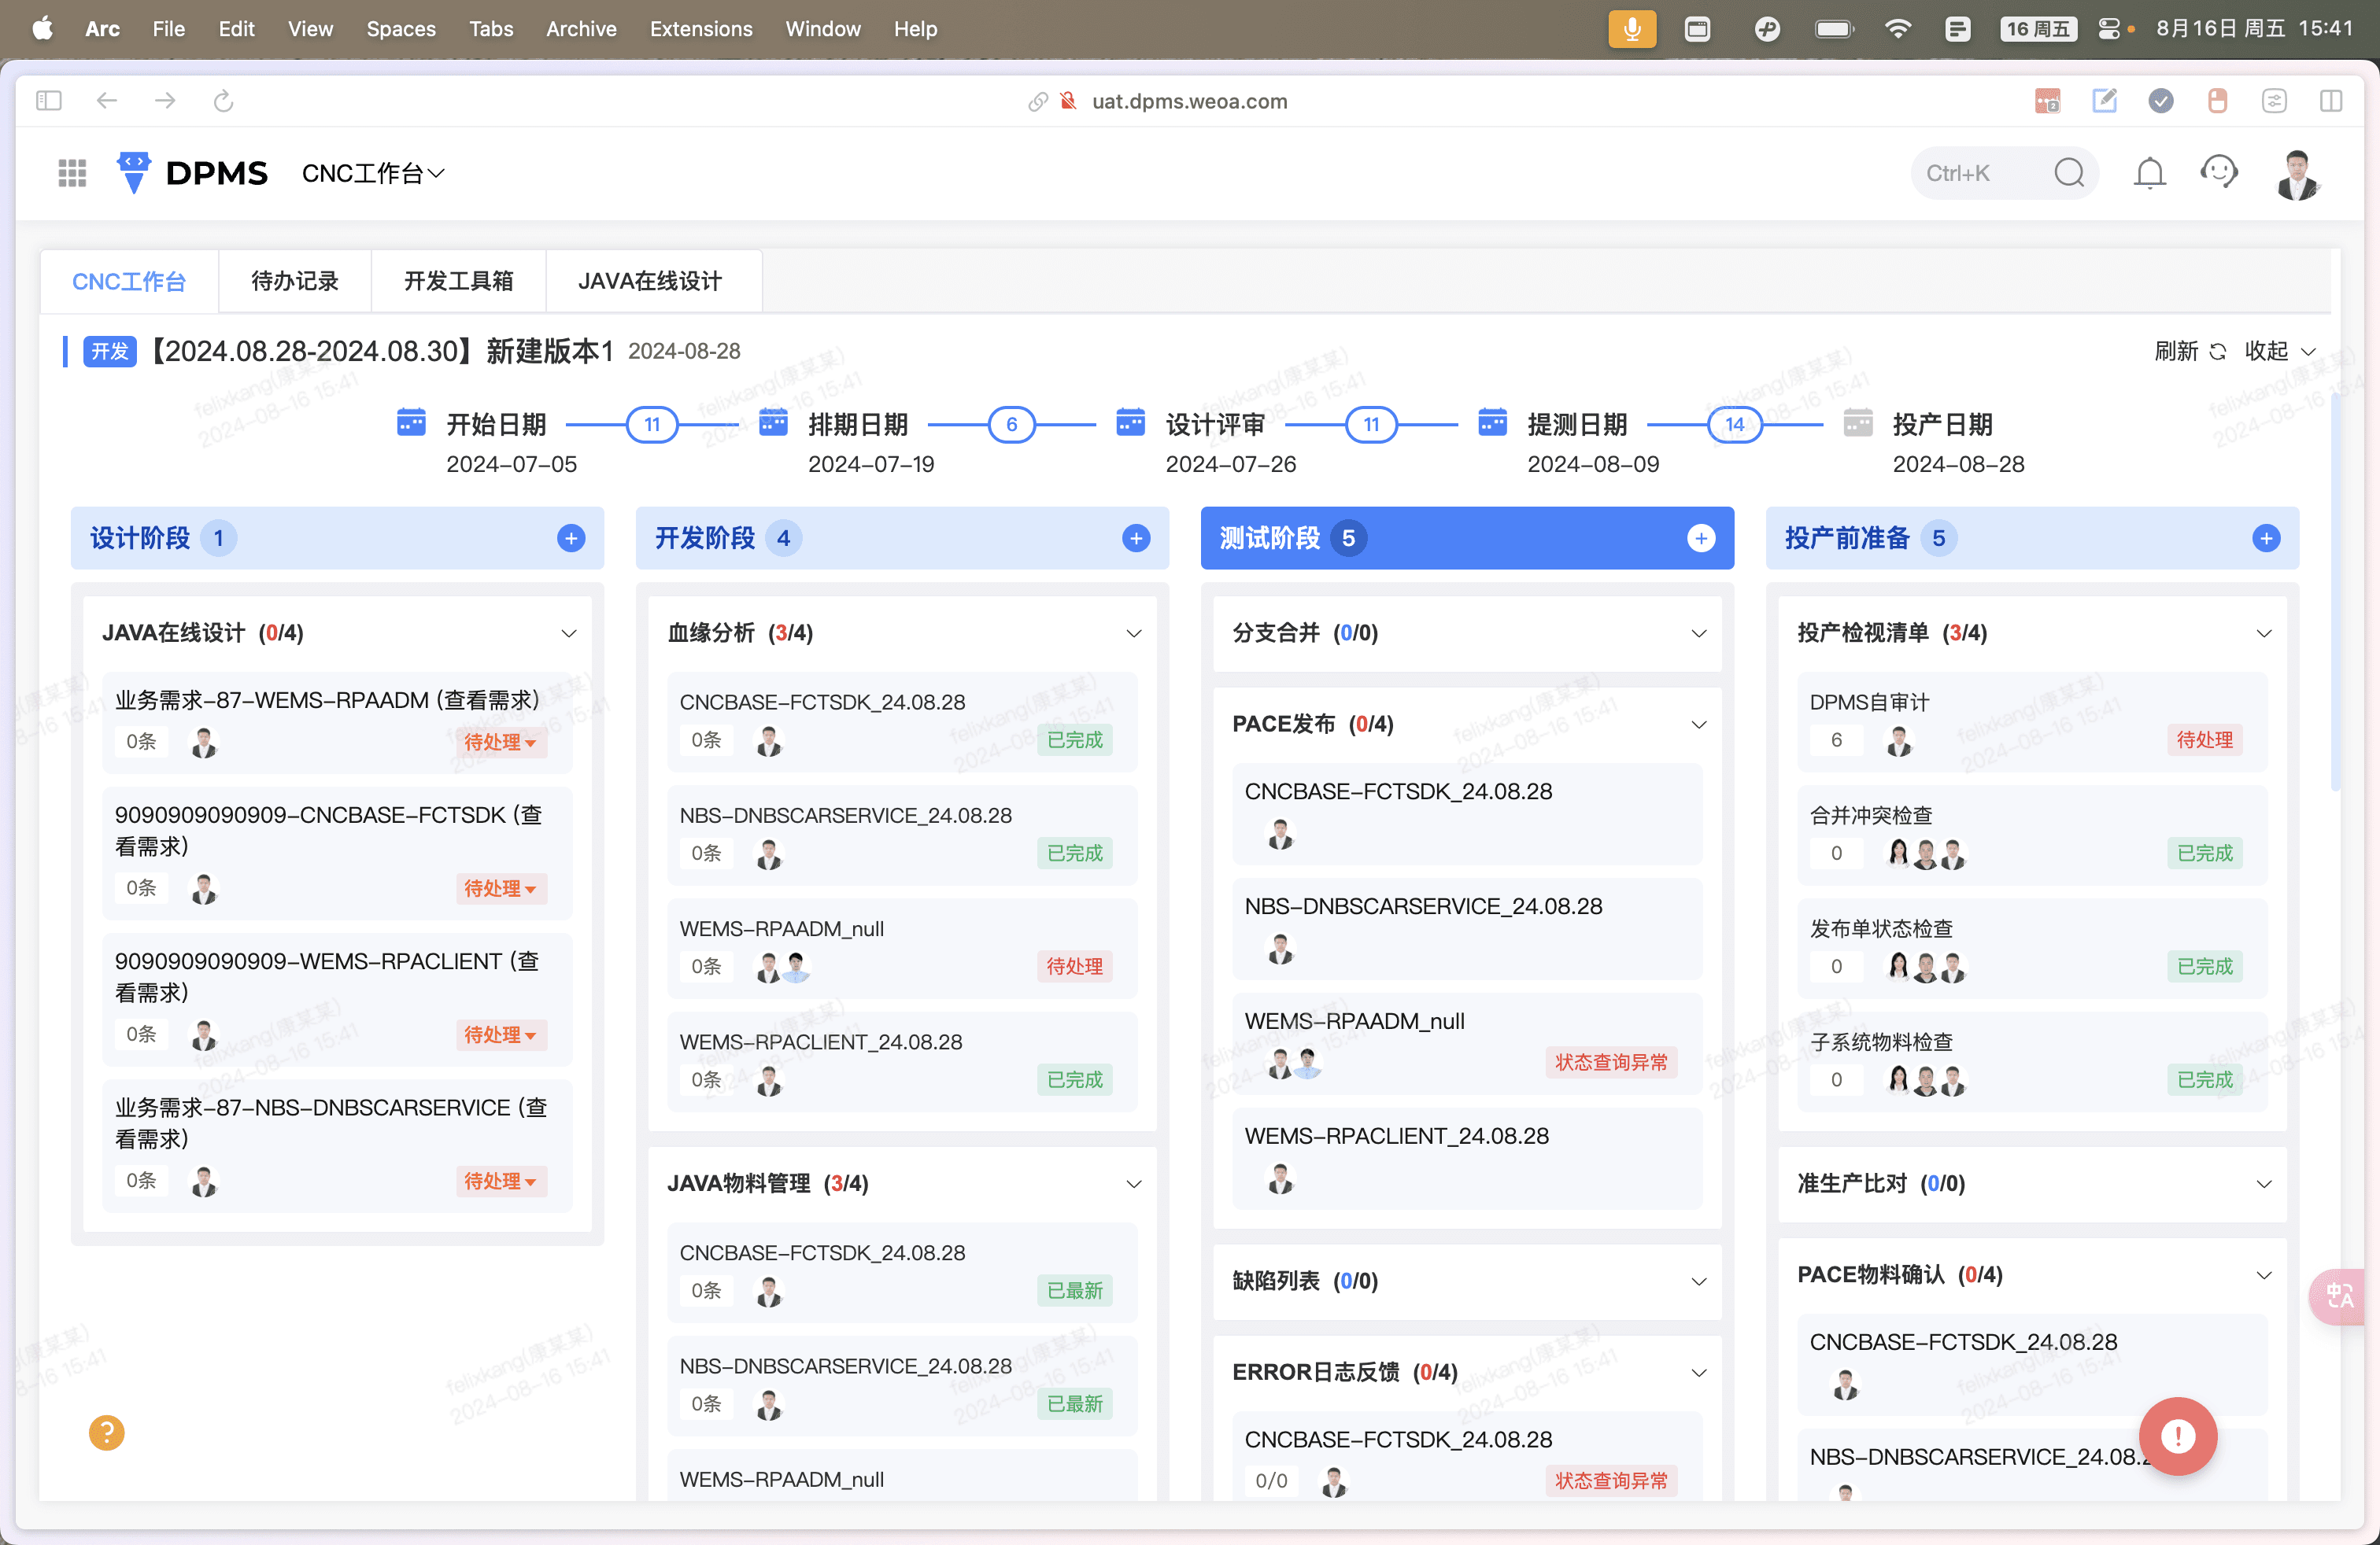Toggle the Arc sidebar icon

pos(49,101)
